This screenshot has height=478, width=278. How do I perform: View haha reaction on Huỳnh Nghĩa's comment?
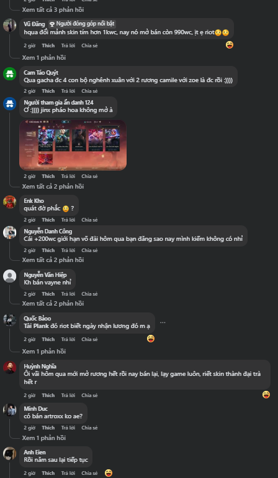click(x=266, y=395)
